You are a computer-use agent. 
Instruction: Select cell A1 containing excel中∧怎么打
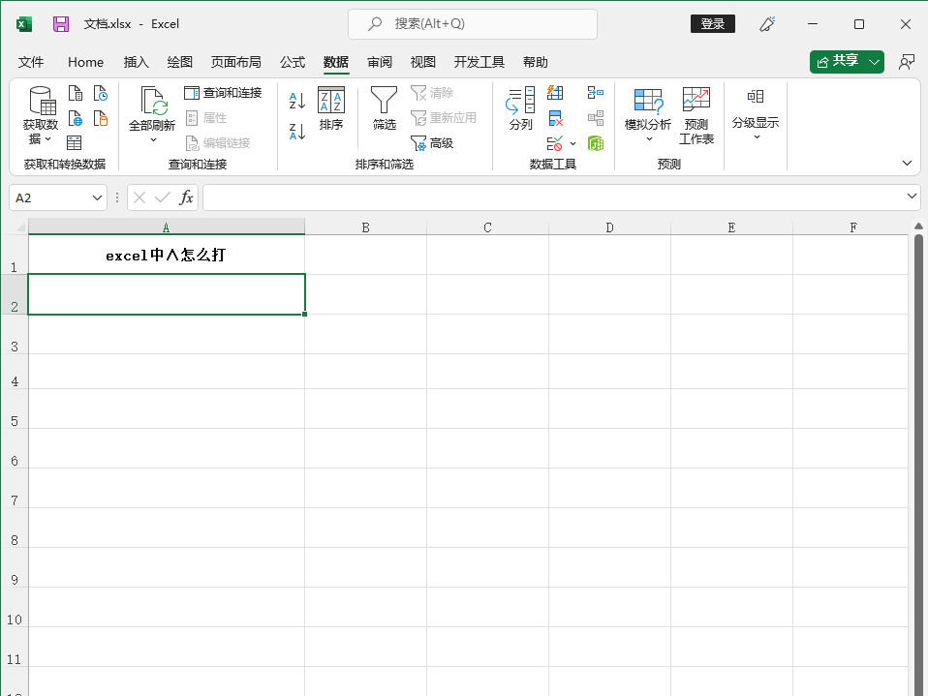coord(167,255)
